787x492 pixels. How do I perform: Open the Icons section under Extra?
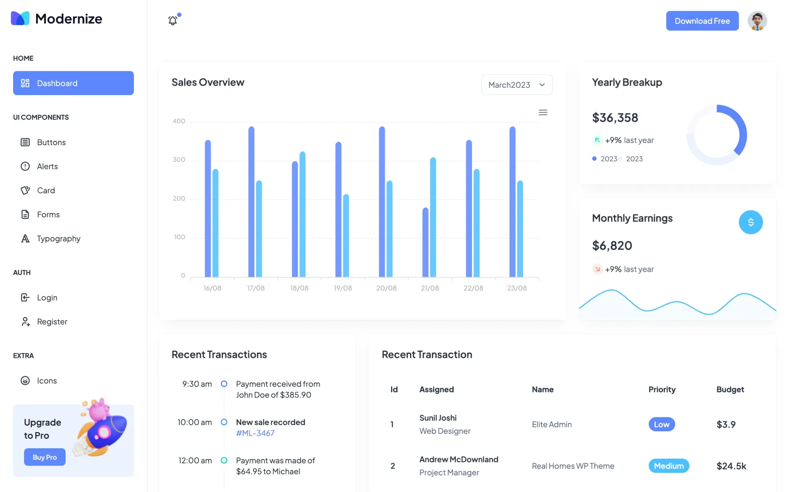pos(25,380)
